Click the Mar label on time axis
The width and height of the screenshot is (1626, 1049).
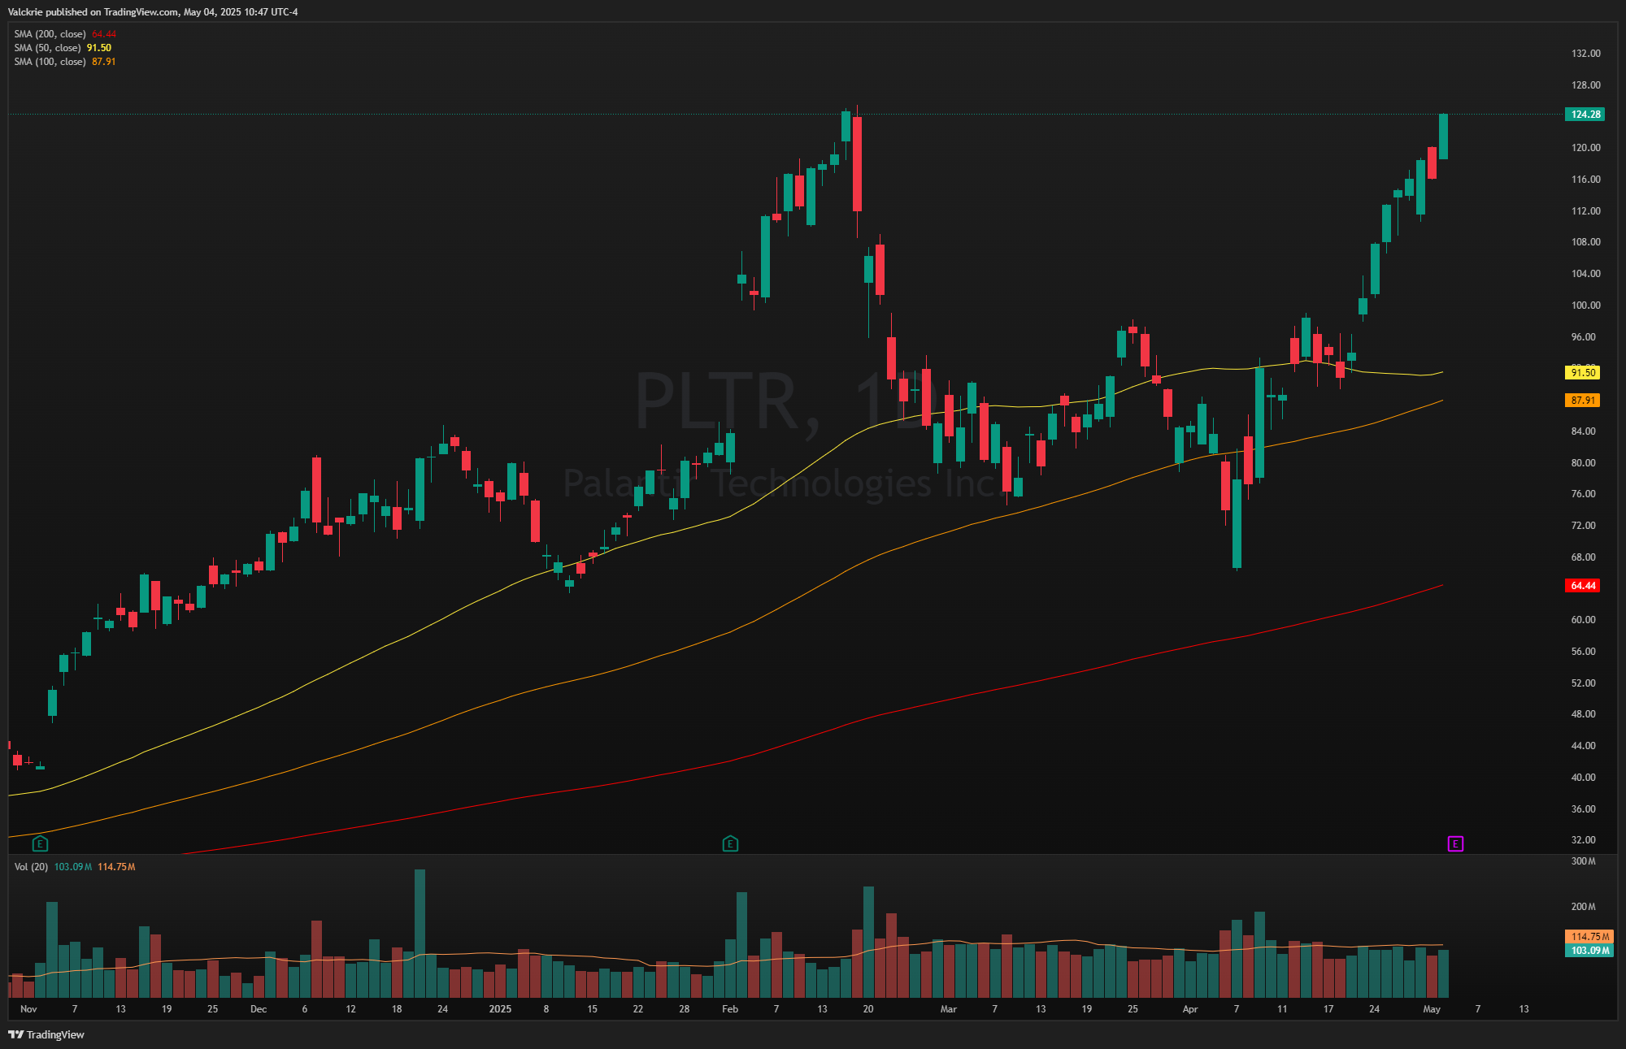point(949,1009)
